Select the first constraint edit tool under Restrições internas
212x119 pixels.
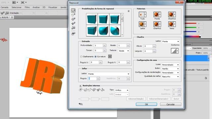coord(80,90)
